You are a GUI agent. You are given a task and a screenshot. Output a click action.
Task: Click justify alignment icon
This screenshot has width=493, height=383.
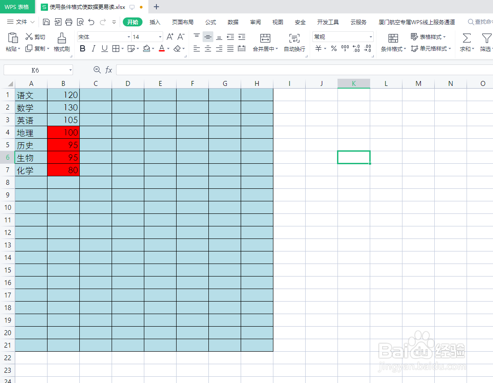point(230,48)
